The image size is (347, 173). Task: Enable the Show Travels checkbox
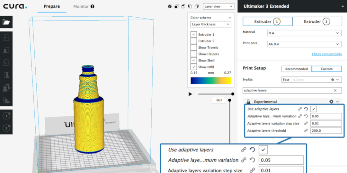(x=194, y=47)
